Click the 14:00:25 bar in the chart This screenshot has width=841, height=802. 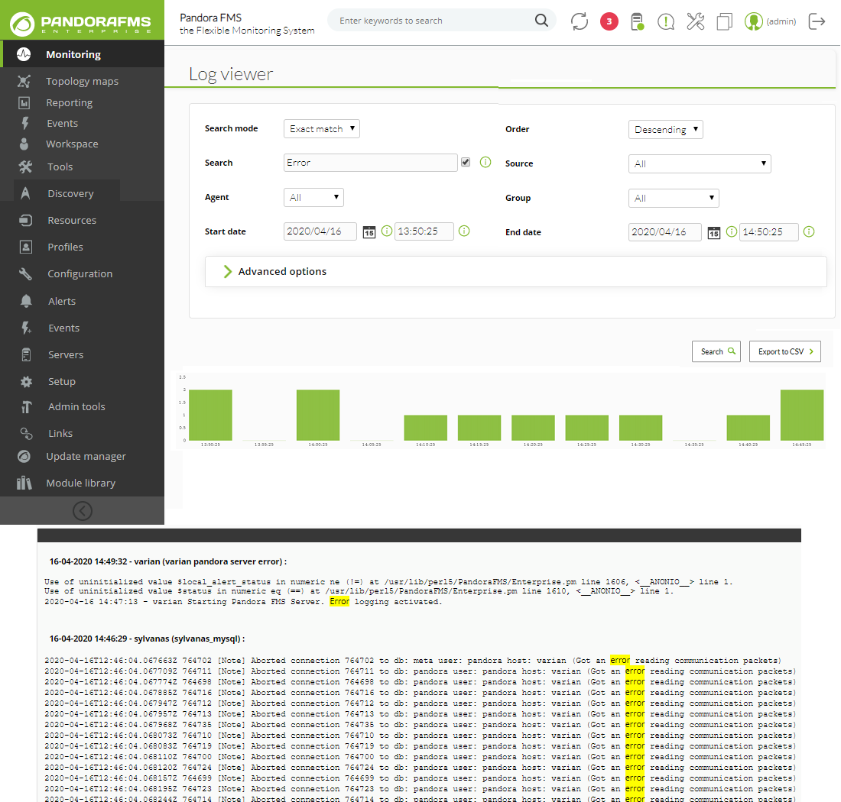(317, 415)
